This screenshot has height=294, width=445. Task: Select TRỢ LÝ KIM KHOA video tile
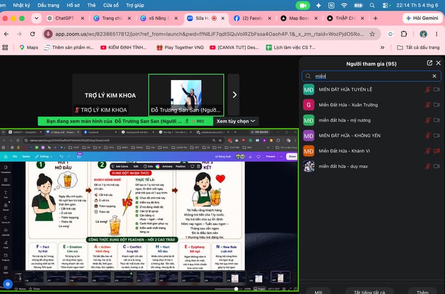(x=110, y=95)
